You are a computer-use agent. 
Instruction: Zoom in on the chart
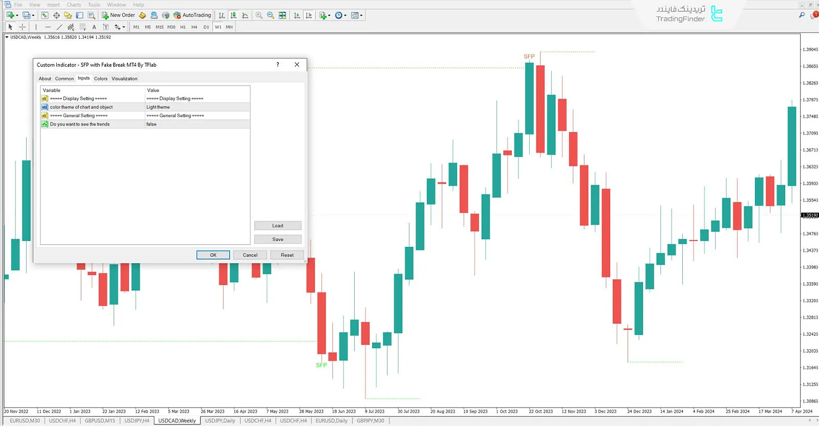point(259,15)
